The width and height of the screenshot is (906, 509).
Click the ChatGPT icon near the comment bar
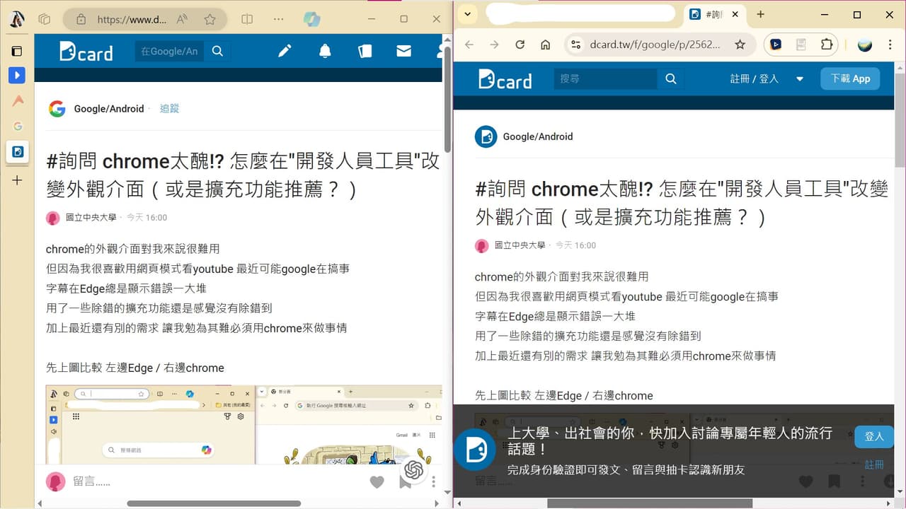413,470
